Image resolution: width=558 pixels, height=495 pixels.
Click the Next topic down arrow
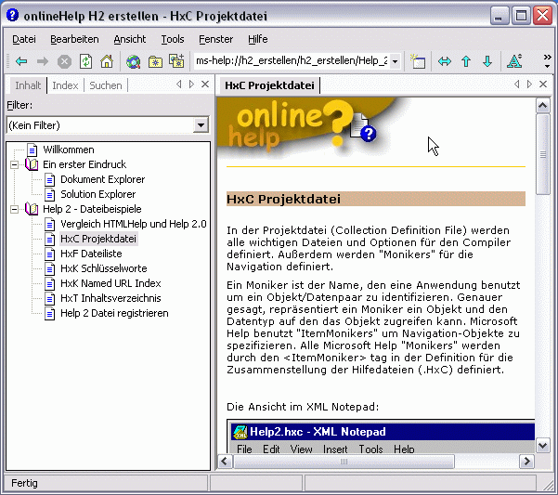click(x=487, y=62)
